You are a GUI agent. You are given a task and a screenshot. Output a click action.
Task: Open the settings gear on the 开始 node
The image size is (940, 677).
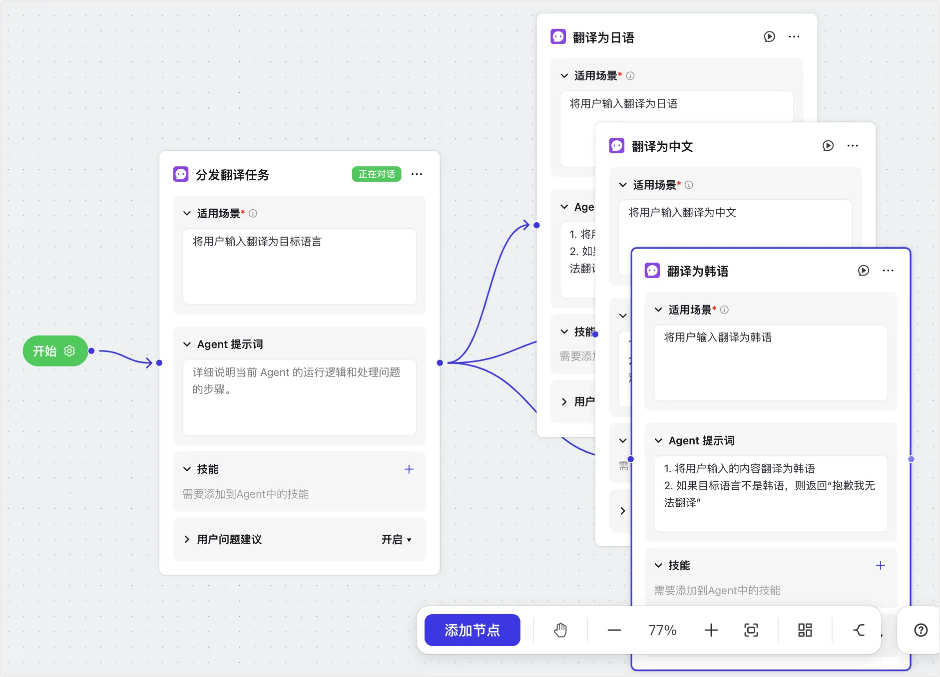click(70, 350)
